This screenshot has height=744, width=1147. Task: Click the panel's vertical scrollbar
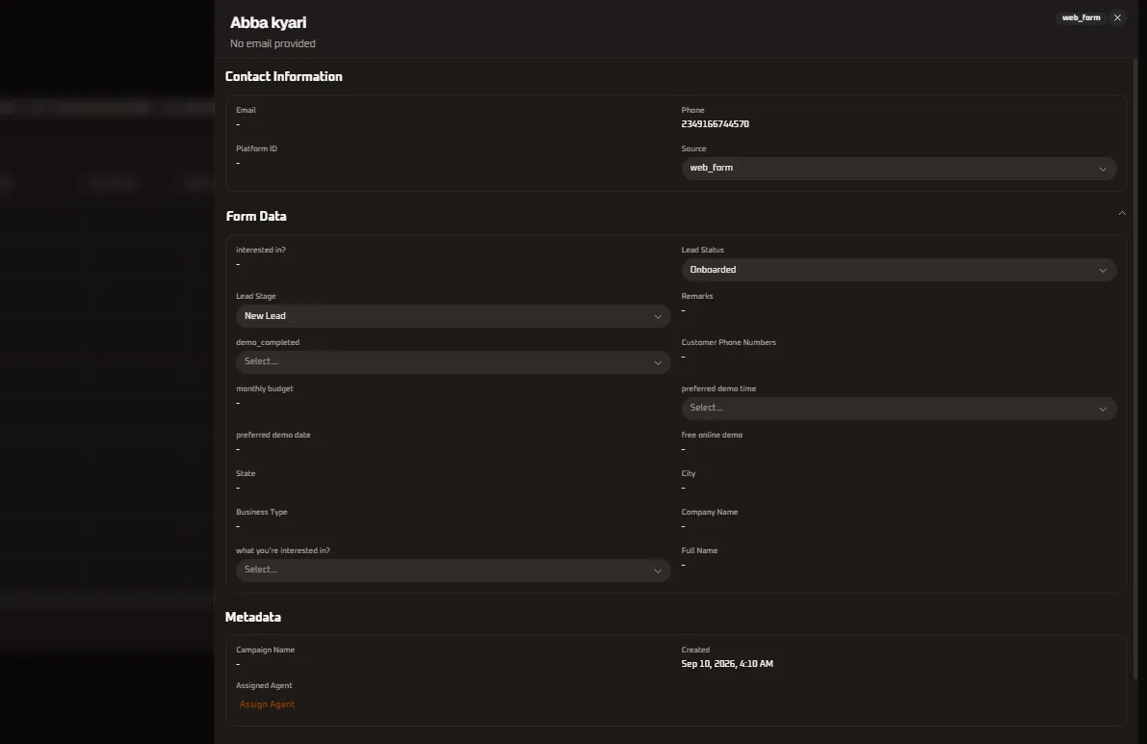coord(1135,370)
